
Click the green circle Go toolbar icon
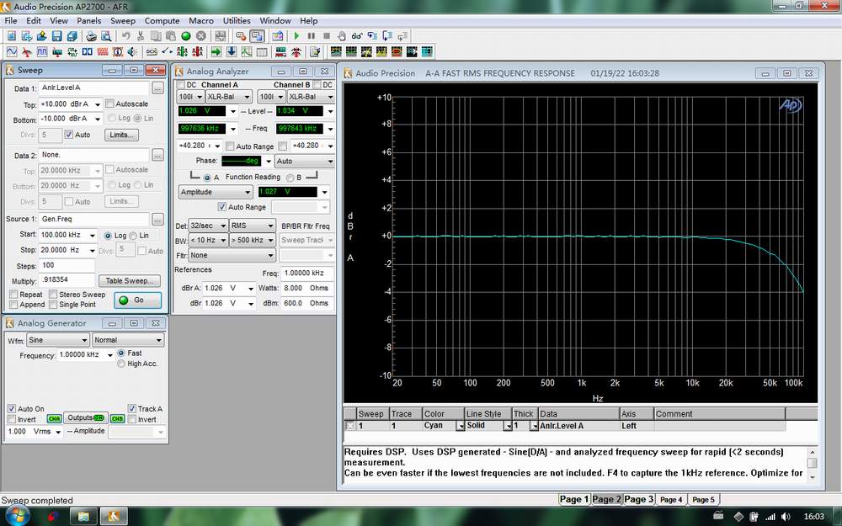pos(186,36)
